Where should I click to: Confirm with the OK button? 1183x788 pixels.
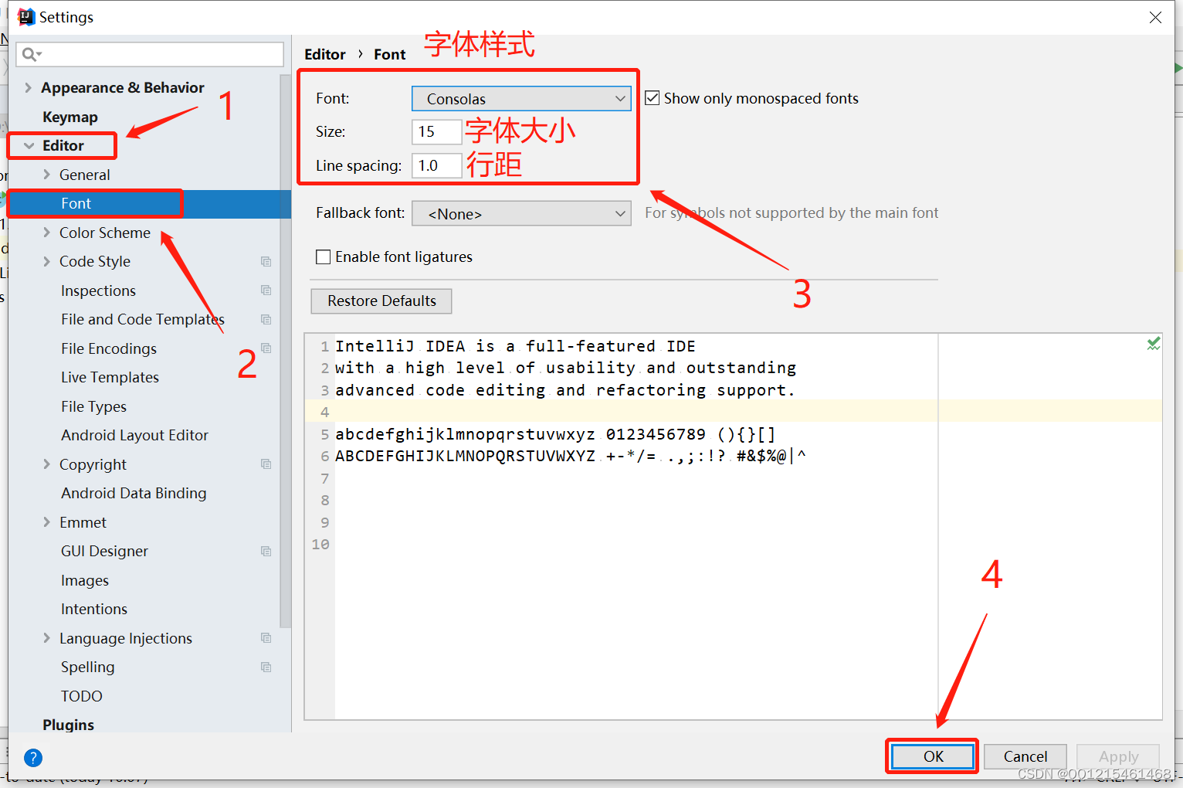(x=934, y=756)
